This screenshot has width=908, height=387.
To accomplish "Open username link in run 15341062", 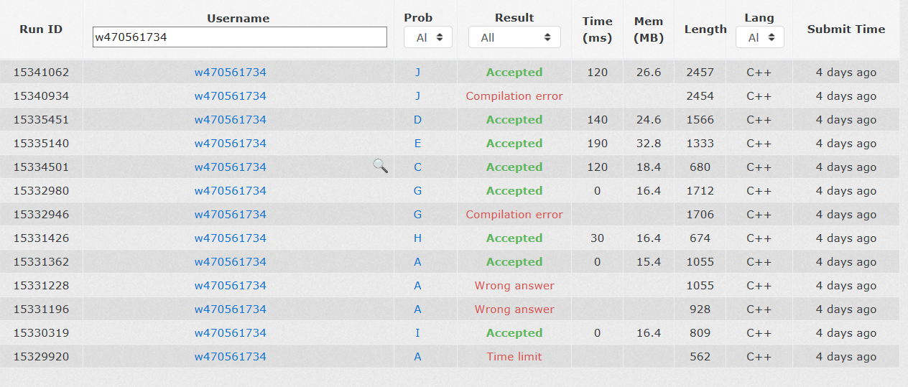I will pyautogui.click(x=230, y=73).
